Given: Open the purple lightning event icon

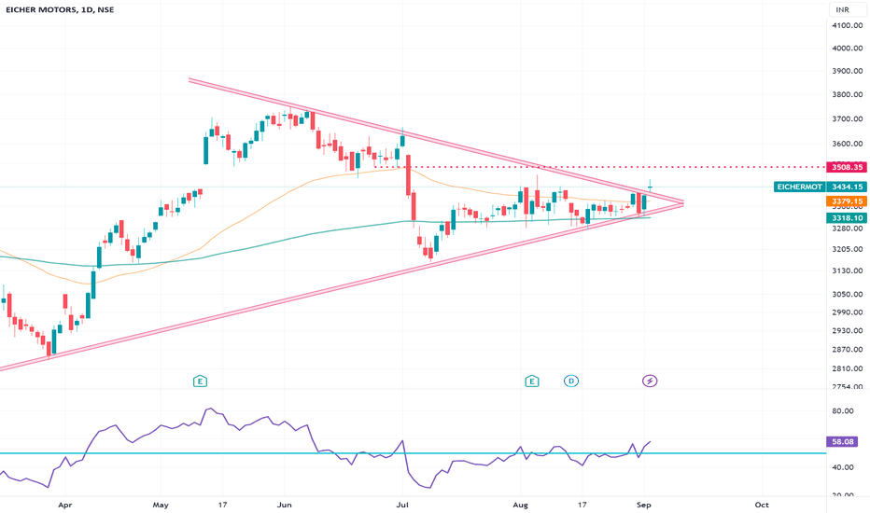Looking at the screenshot, I should point(650,381).
